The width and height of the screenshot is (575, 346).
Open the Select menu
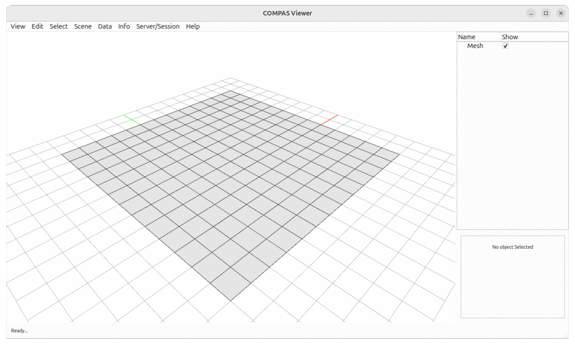[58, 26]
